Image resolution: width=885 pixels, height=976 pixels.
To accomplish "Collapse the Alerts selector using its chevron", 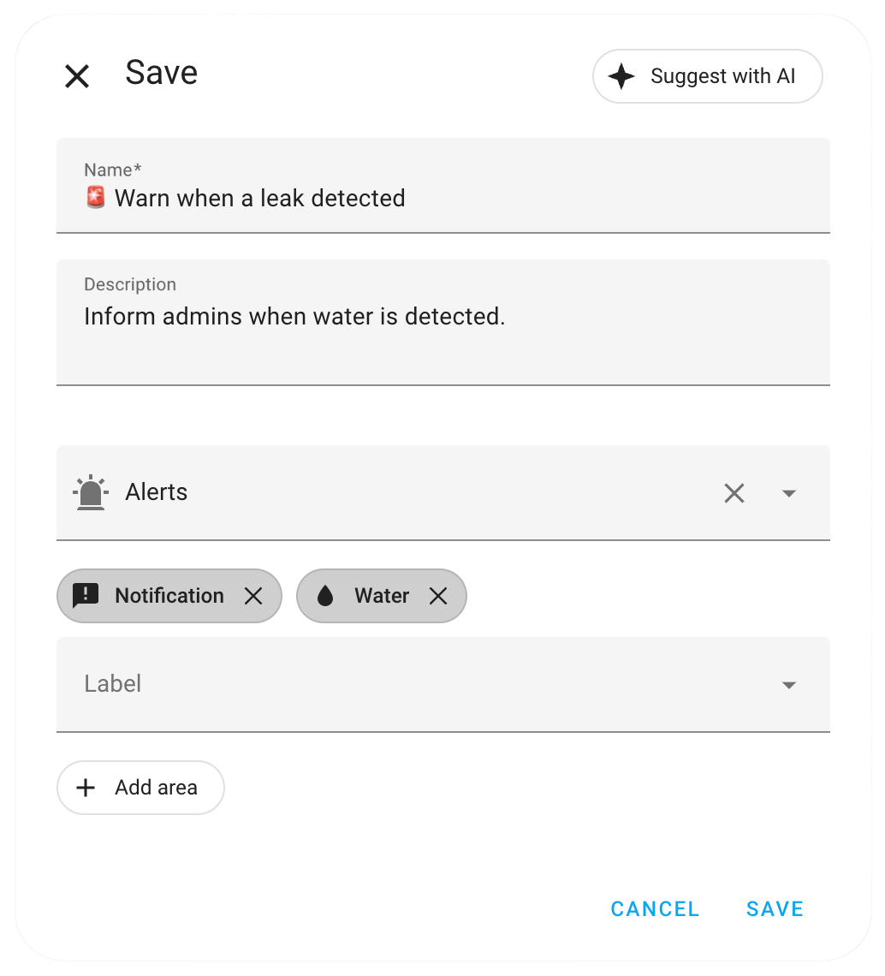I will tap(788, 493).
